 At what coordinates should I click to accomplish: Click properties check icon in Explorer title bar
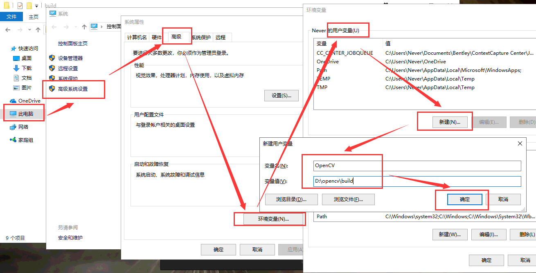(20, 6)
